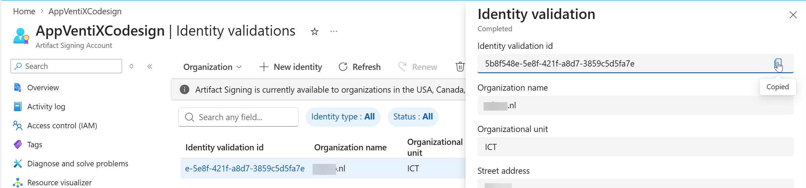This screenshot has height=188, width=806.
Task: Open Diagnose and solve problems
Action: pos(78,164)
